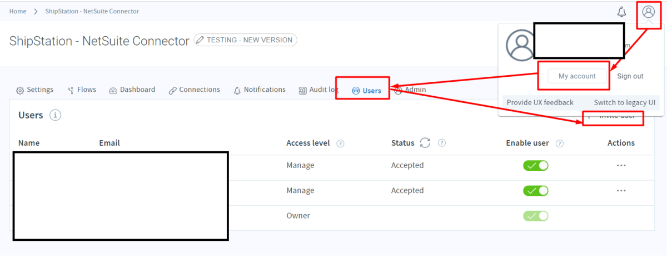667x272 pixels.
Task: Open the Audit log tab
Action: coord(318,90)
